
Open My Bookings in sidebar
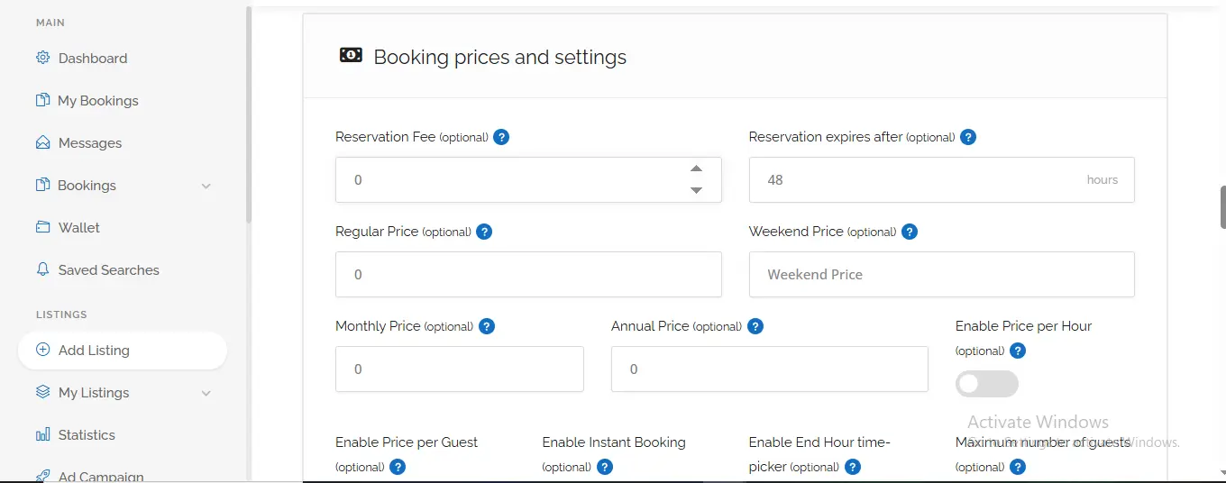97,100
